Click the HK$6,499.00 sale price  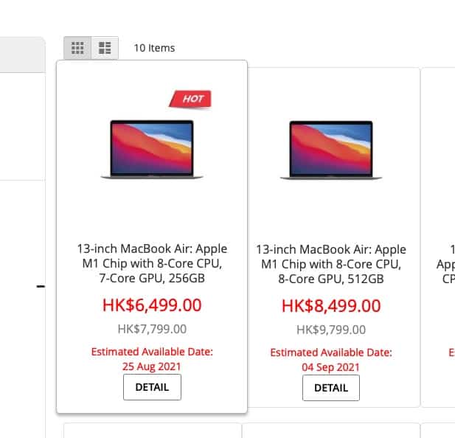(152, 305)
